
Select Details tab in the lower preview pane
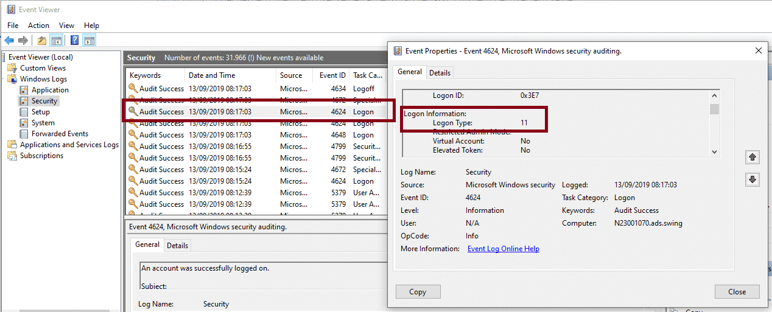tap(177, 245)
